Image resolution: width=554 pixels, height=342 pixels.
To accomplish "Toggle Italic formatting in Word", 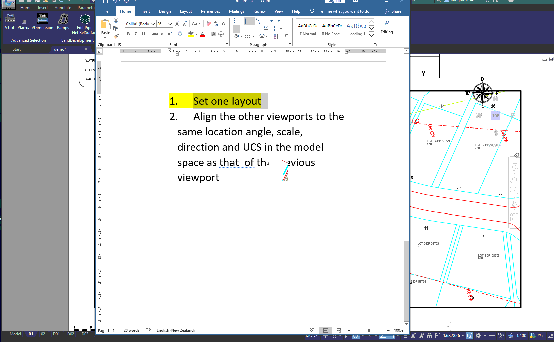I will tap(136, 34).
